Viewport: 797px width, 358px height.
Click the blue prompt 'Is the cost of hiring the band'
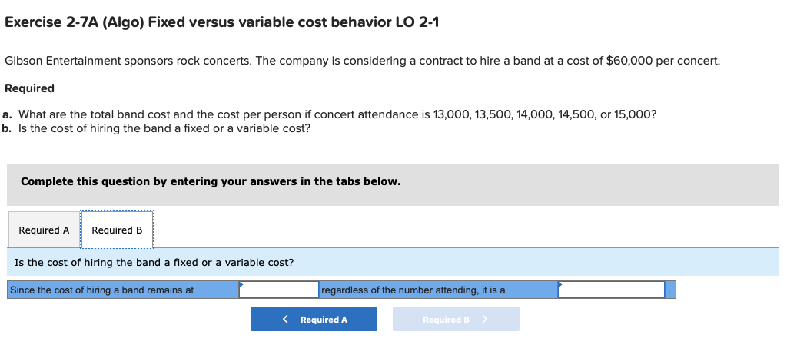coord(154,263)
